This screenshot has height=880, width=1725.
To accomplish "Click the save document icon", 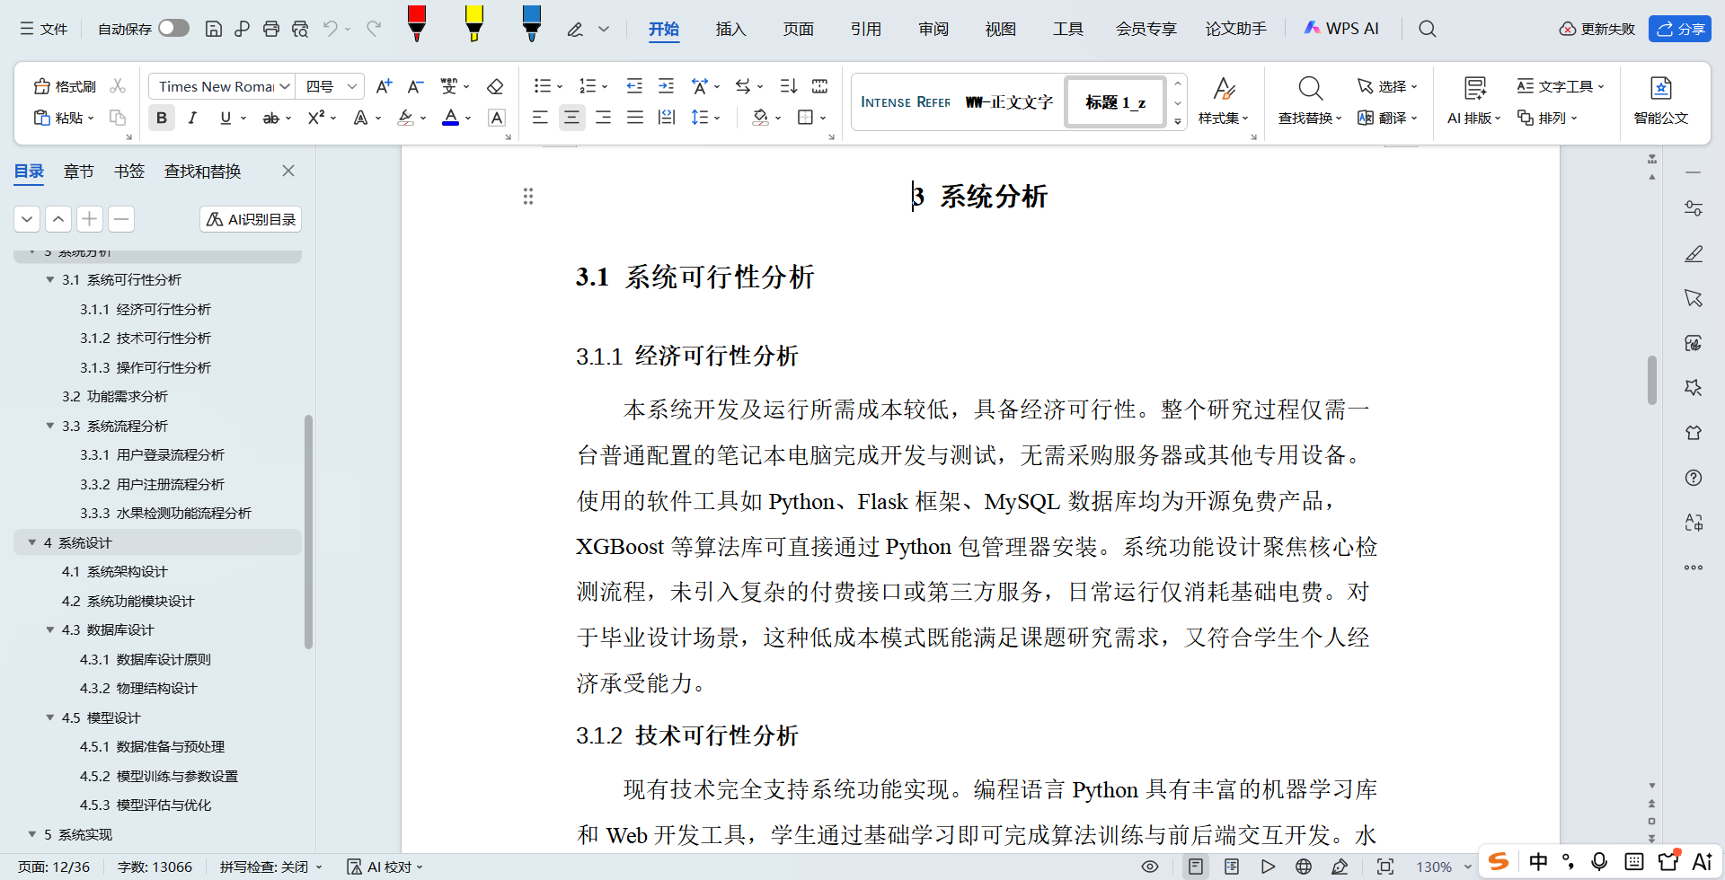I will coord(213,29).
